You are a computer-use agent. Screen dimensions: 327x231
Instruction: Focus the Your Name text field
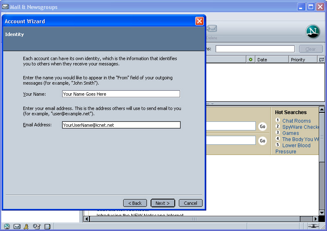click(121, 94)
